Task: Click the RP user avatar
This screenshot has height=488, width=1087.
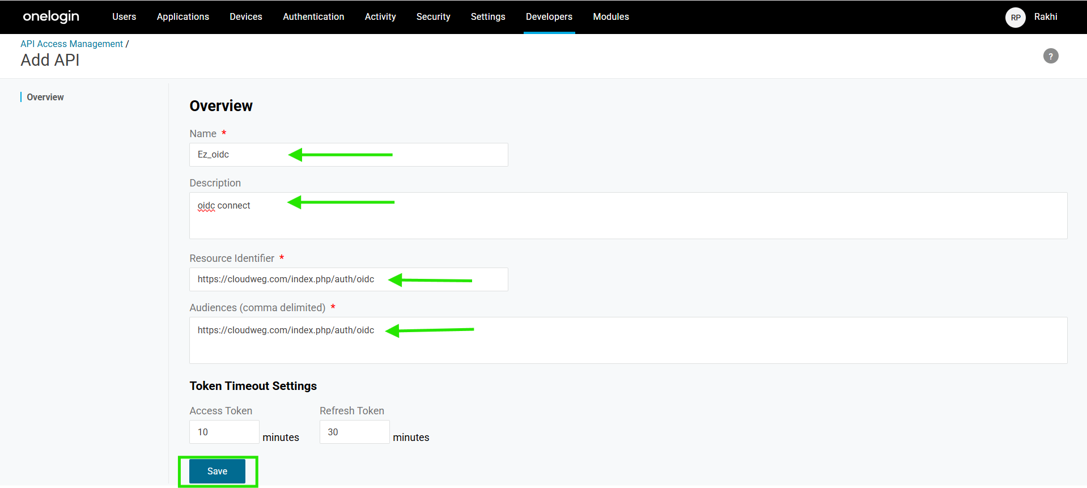Action: pos(1015,17)
